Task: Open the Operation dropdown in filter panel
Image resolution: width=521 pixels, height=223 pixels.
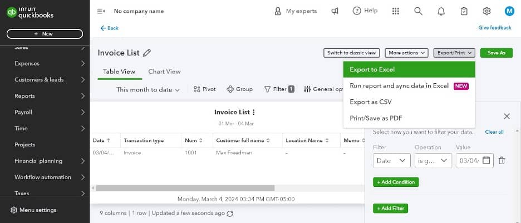Action: click(x=433, y=161)
